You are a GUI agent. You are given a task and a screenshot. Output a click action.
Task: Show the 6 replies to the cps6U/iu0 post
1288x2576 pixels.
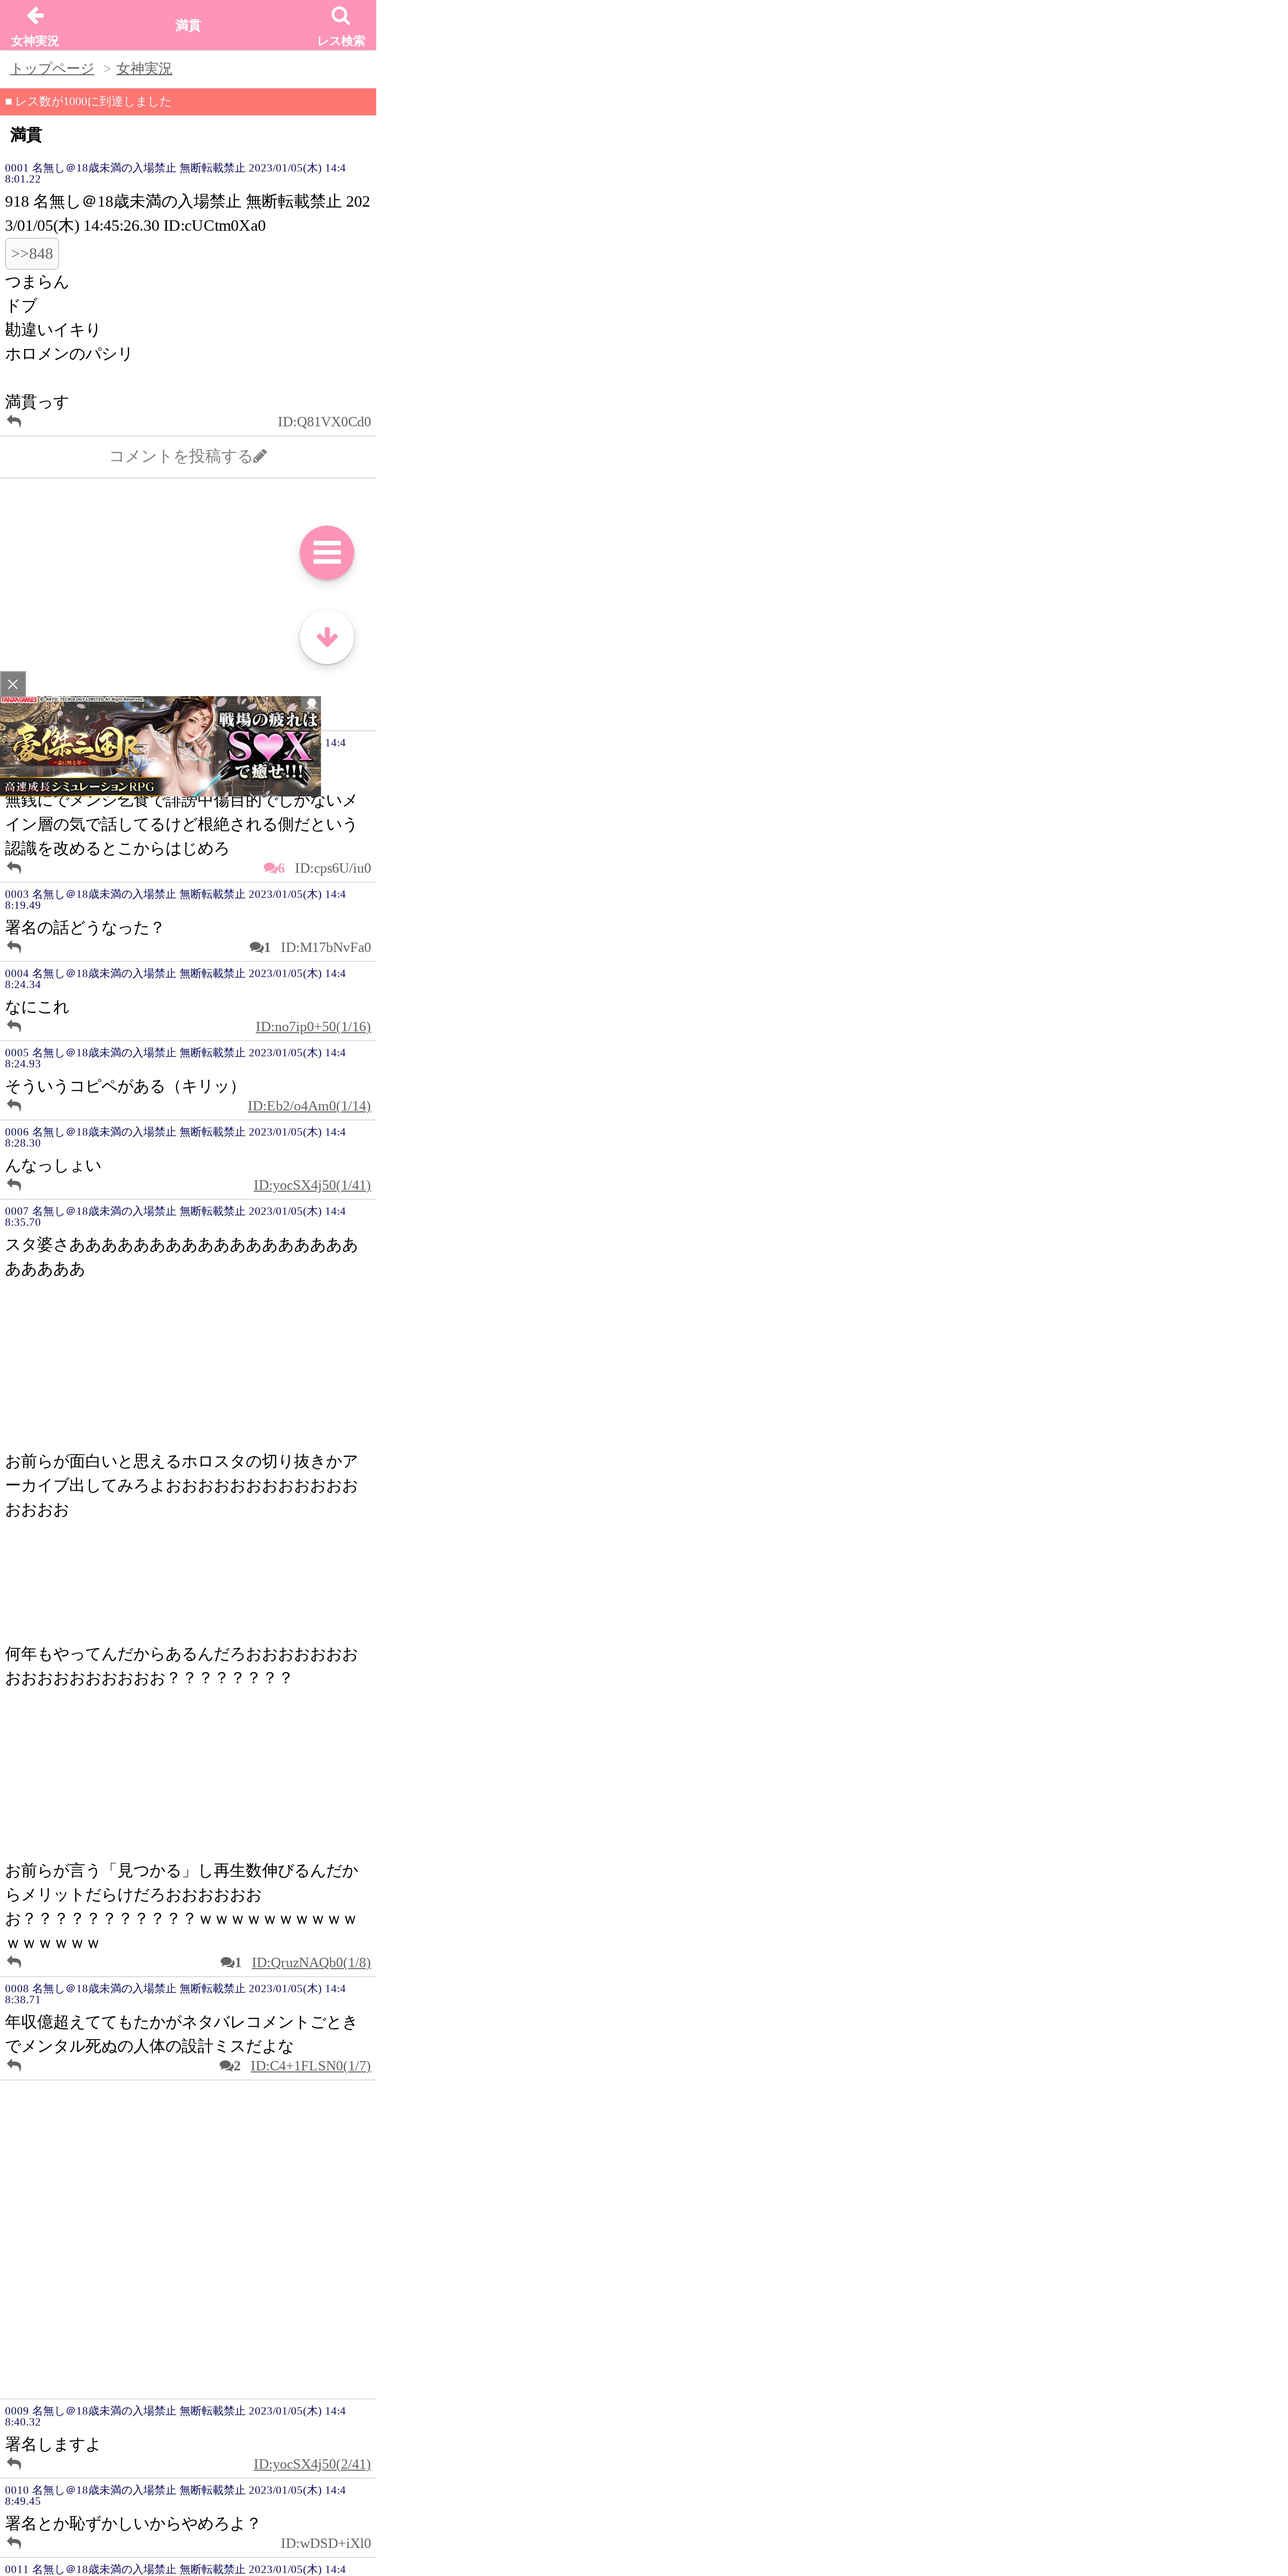tap(274, 868)
